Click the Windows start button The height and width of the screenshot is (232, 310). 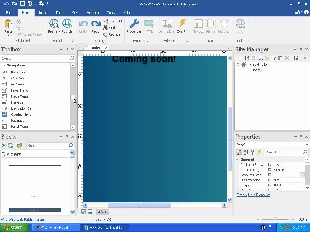point(15,228)
